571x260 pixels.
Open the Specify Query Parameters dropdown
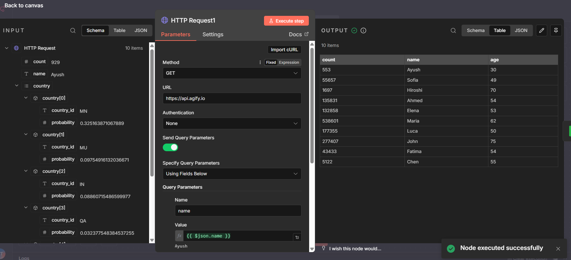(x=232, y=174)
